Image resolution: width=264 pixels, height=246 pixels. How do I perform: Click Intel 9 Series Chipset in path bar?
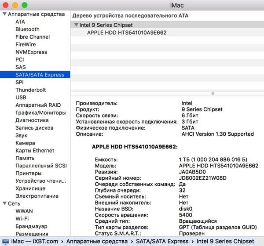coord(225,241)
